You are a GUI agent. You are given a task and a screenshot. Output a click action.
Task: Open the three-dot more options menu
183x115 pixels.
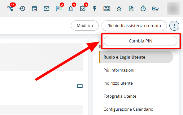coord(174,26)
